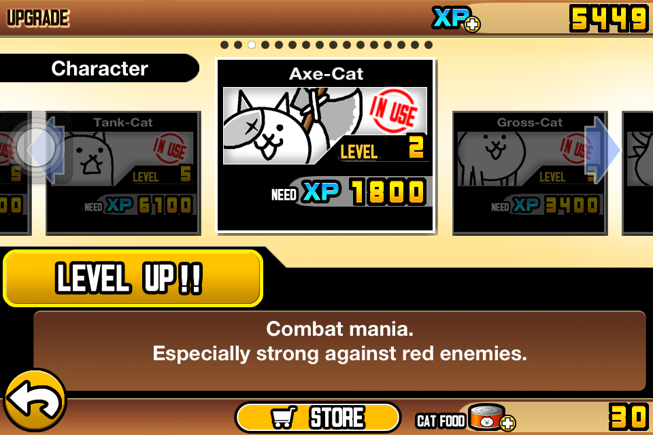653x435 pixels.
Task: Select the Tank-Cat card
Action: [123, 173]
